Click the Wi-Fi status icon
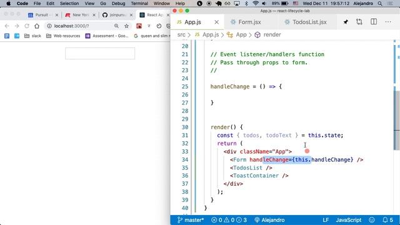Screen dimensions: 400x225 click(x=256, y=4)
